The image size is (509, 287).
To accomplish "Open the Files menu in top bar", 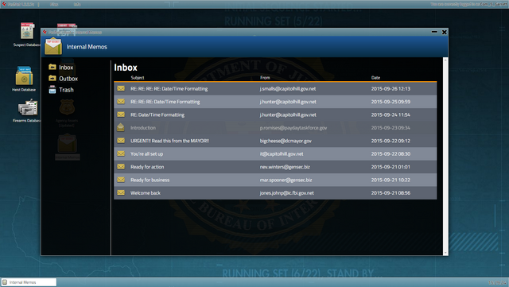I will [x=54, y=4].
